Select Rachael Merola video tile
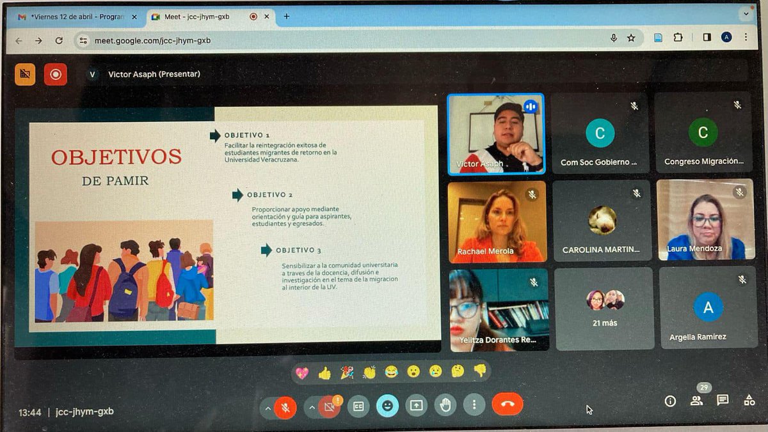The image size is (768, 432). pyautogui.click(x=497, y=222)
